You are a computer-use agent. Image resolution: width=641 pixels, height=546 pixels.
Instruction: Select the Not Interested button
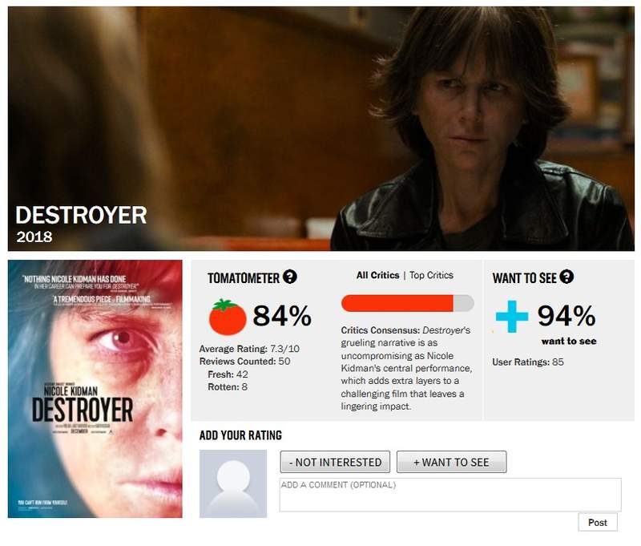coord(335,462)
